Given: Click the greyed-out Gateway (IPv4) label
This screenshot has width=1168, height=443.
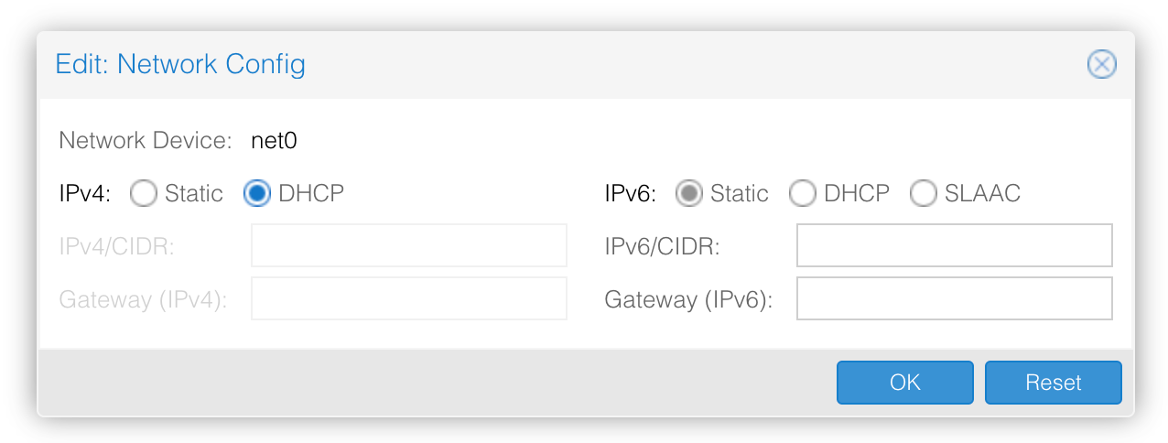Looking at the screenshot, I should (143, 300).
